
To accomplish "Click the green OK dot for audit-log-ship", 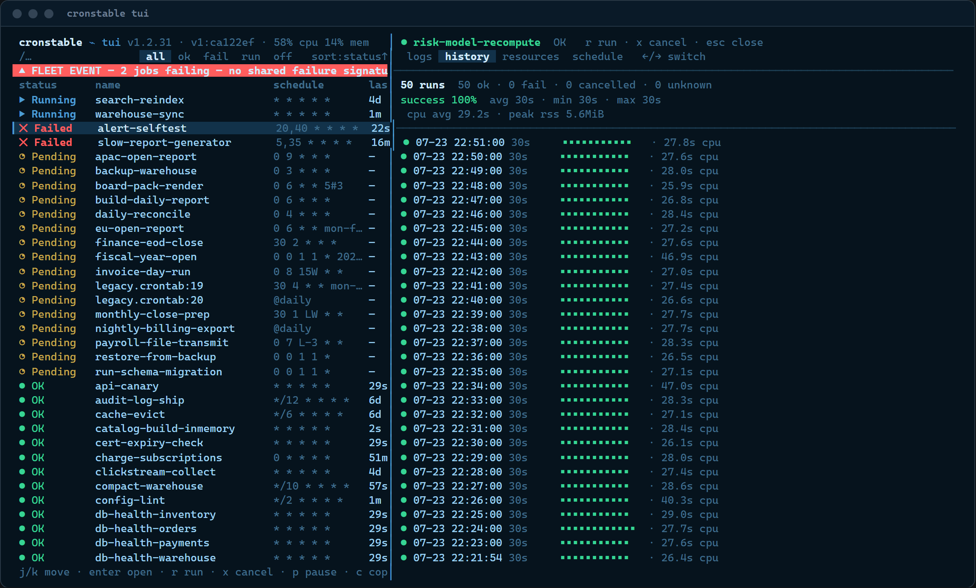I will [x=22, y=400].
